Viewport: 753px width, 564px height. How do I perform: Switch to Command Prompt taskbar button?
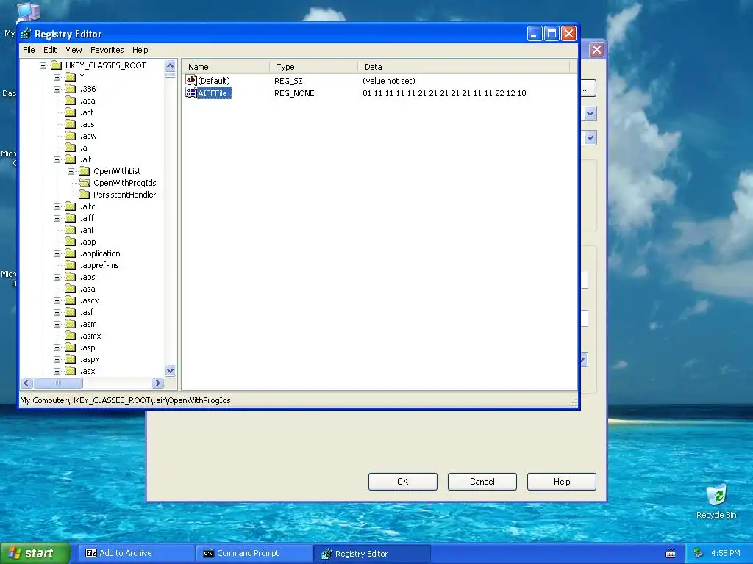click(254, 553)
